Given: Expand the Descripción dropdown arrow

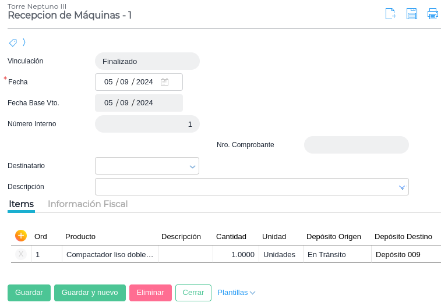Looking at the screenshot, I should click(x=401, y=187).
